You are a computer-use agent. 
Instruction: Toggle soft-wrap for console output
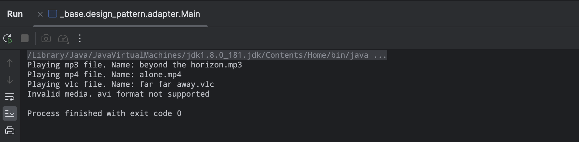tap(10, 97)
